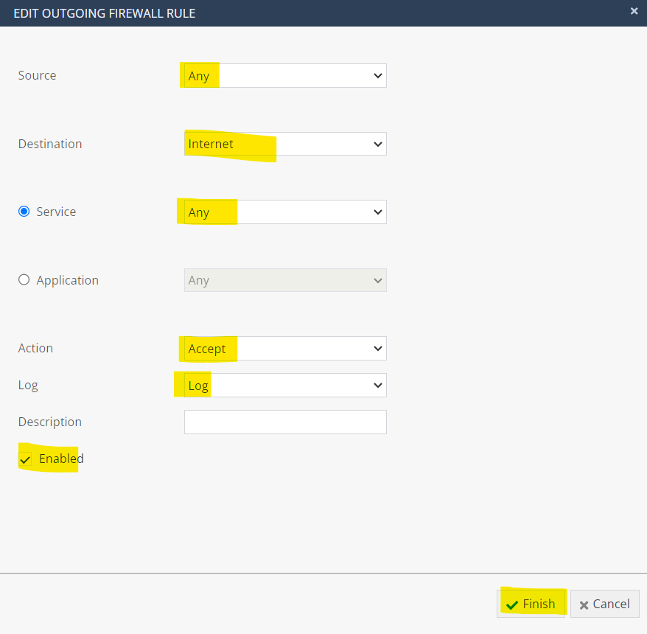Viewport: 647px width, 634px height.
Task: Click the Description field label
Action: tap(50, 422)
